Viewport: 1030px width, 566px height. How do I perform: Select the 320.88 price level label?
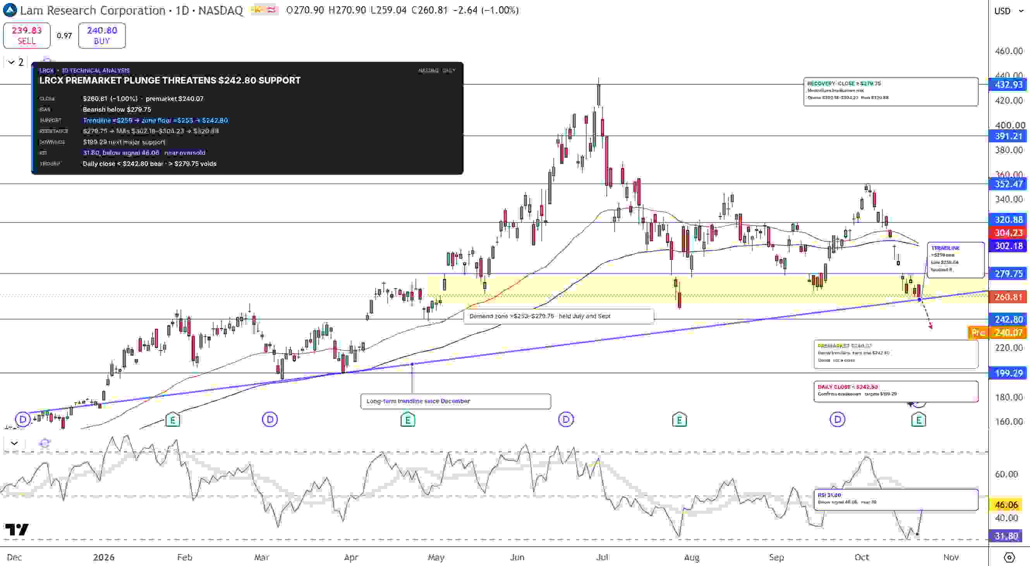1008,219
